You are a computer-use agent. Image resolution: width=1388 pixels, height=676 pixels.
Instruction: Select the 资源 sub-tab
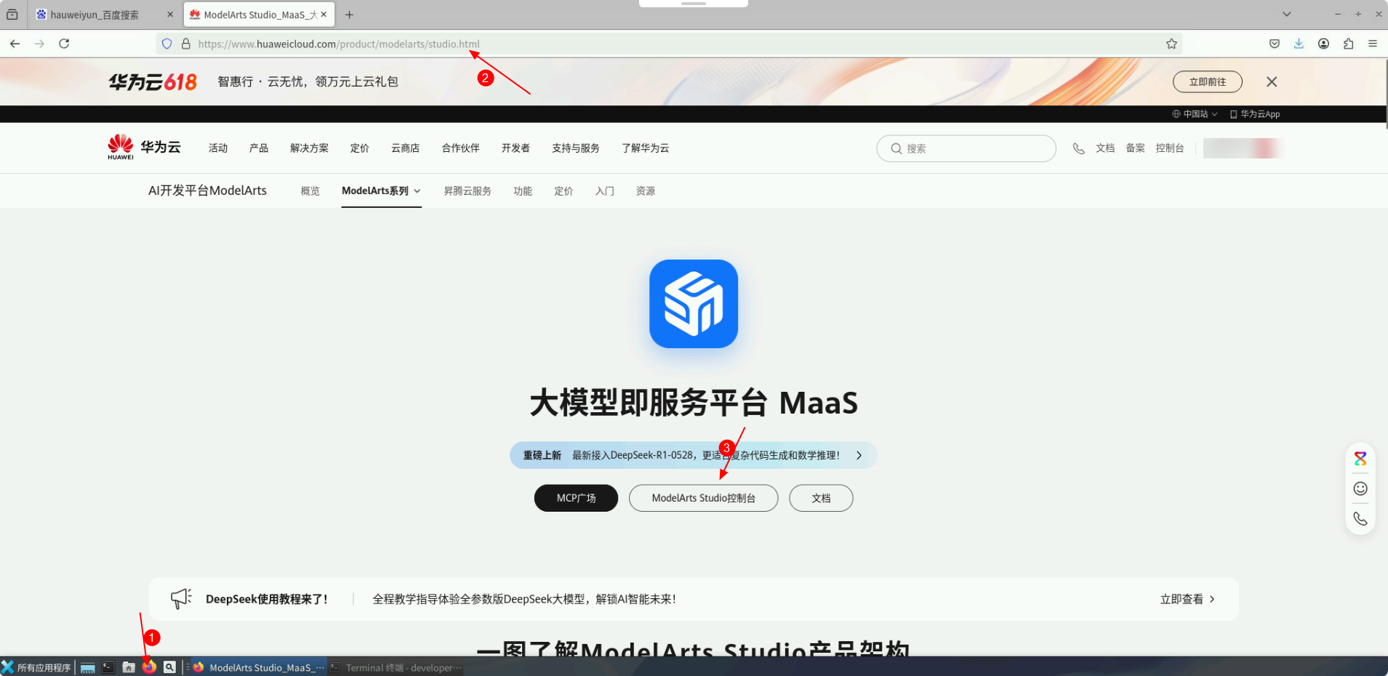pos(646,191)
